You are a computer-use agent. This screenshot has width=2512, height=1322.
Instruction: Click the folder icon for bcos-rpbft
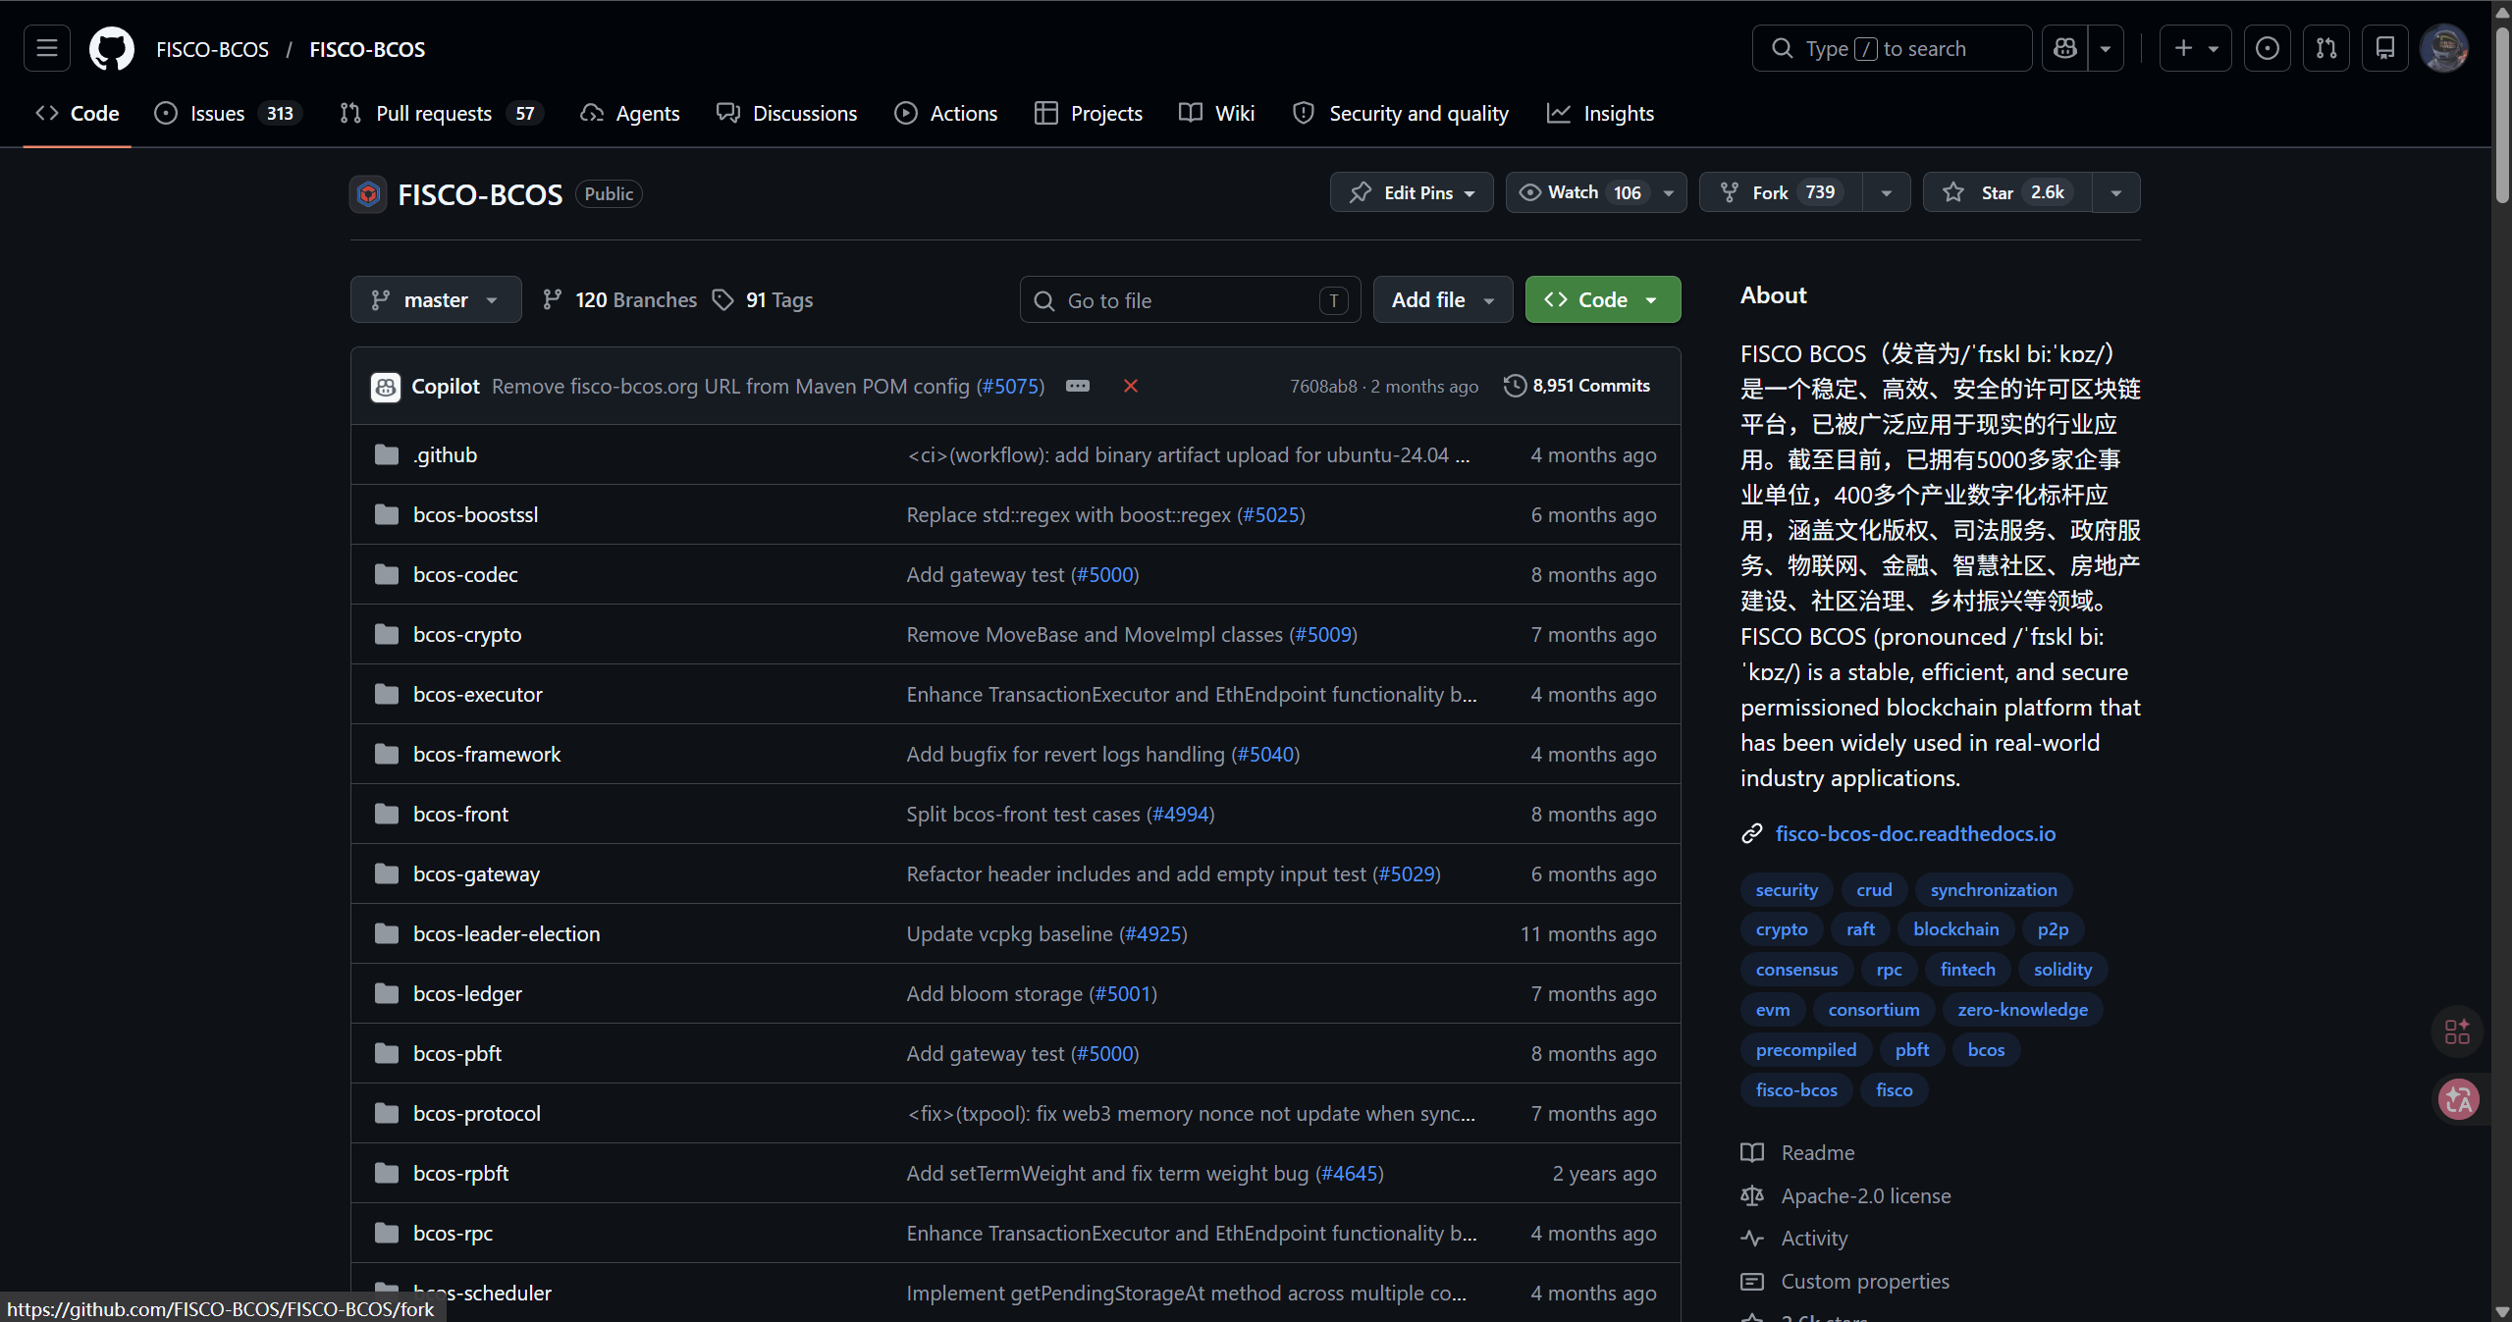[387, 1173]
